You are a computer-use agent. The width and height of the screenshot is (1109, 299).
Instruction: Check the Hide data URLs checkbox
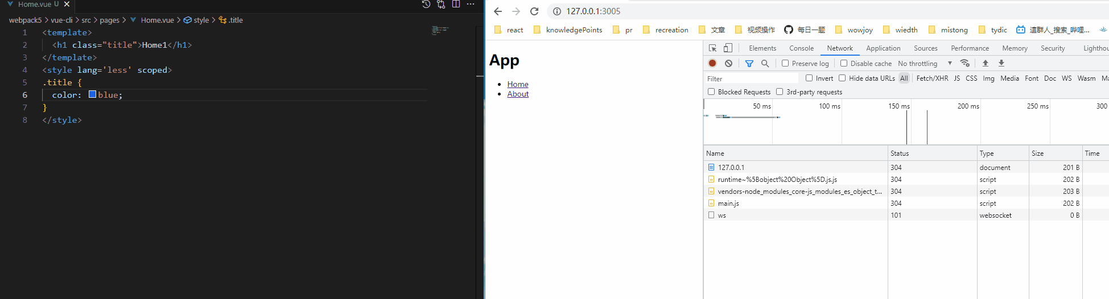842,78
